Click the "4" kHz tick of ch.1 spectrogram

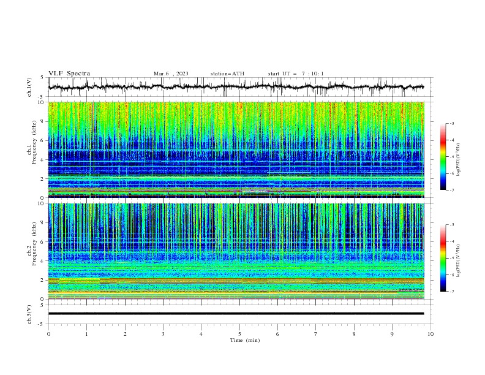(x=43, y=160)
